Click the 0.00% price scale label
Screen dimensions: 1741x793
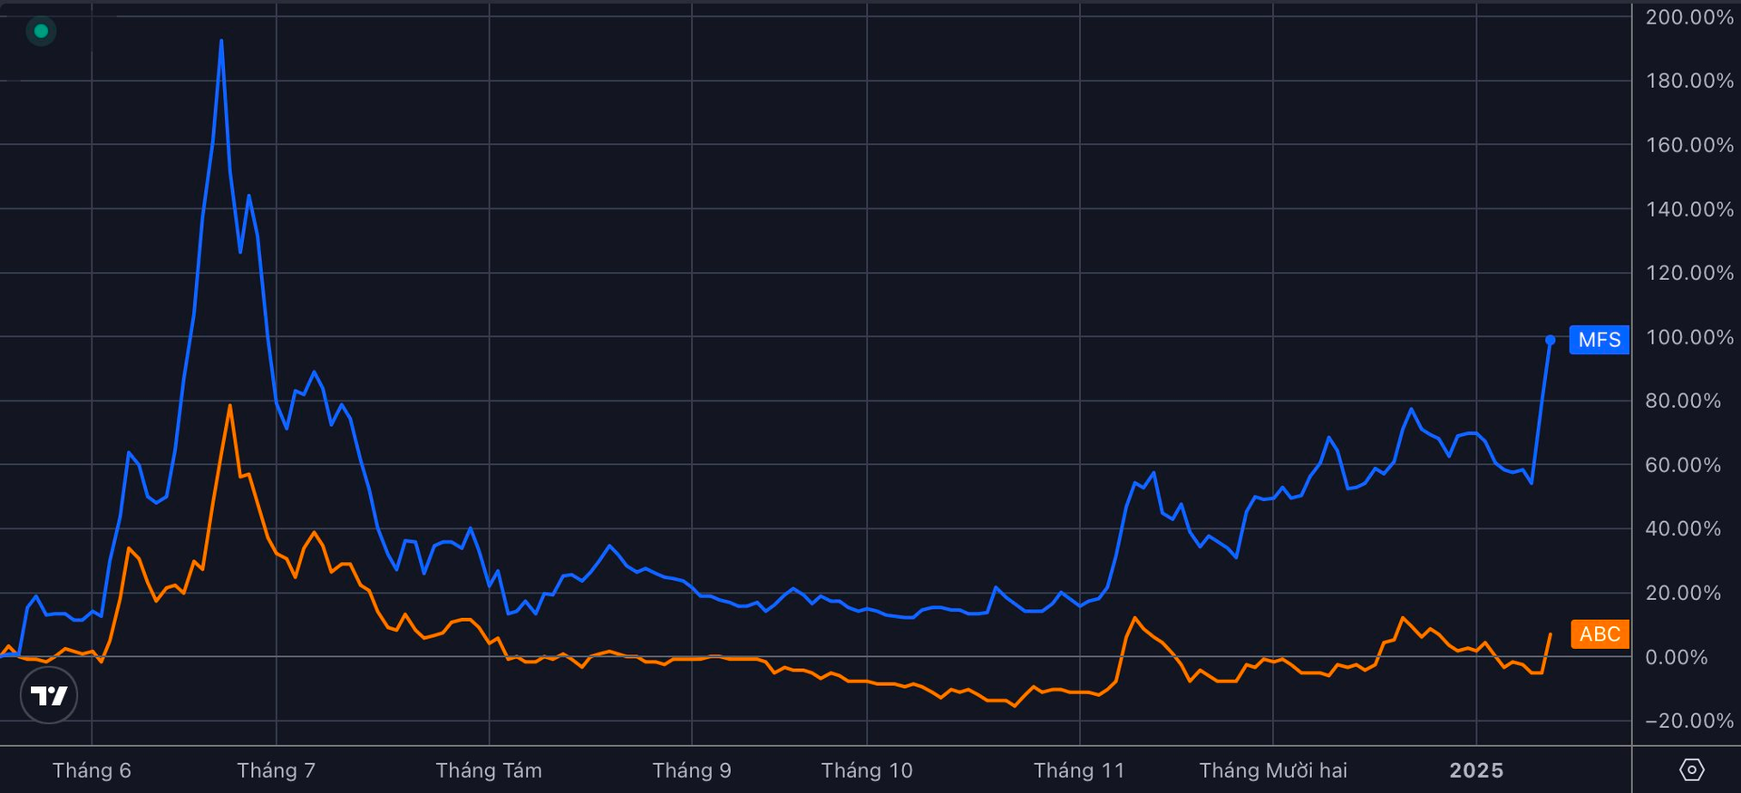pyautogui.click(x=1677, y=657)
